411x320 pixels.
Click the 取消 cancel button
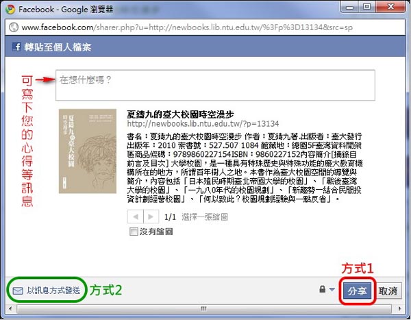388,291
